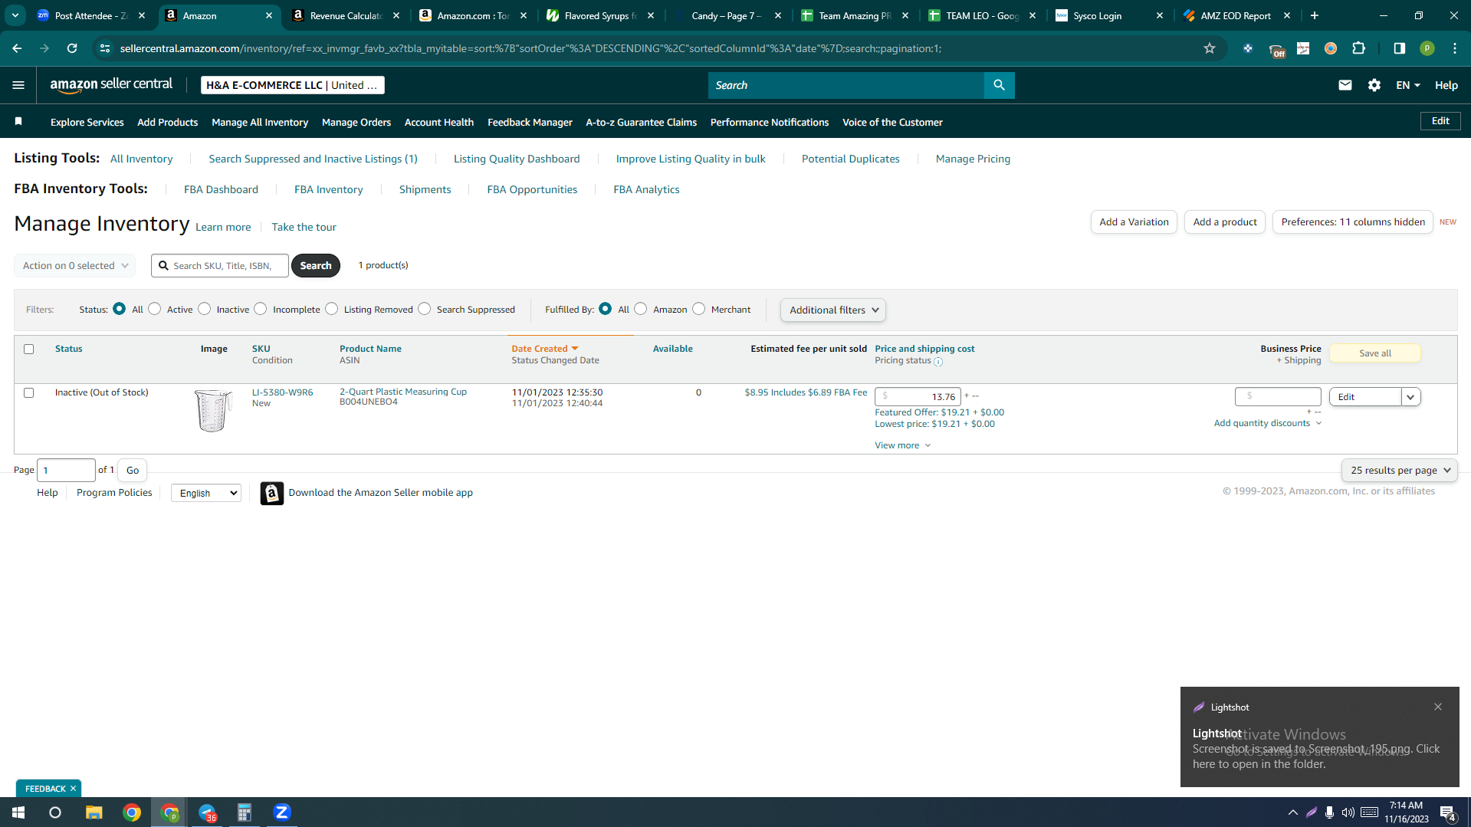Open the Calculator app in the taskbar

pyautogui.click(x=245, y=812)
